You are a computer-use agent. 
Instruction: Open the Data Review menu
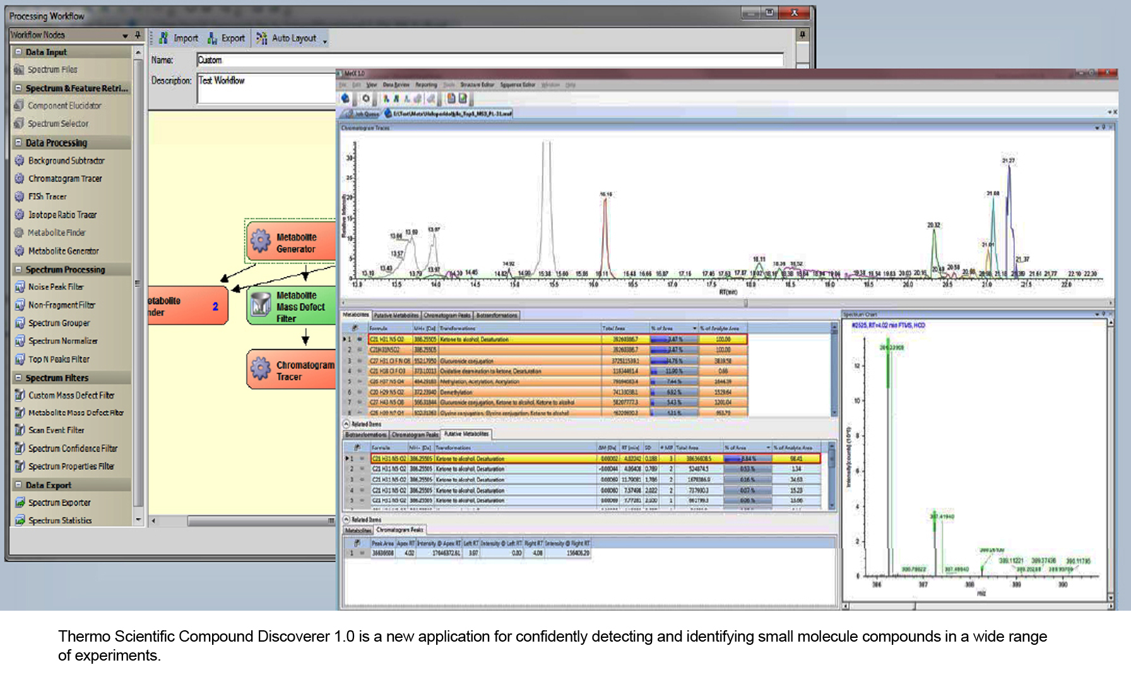(396, 85)
